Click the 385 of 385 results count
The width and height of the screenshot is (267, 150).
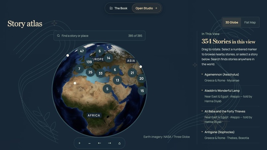(135, 36)
